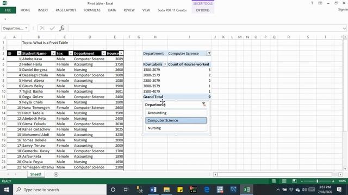Select Nursing in the Department slicer
Viewport: 348px width, 195px height.
tap(176, 128)
